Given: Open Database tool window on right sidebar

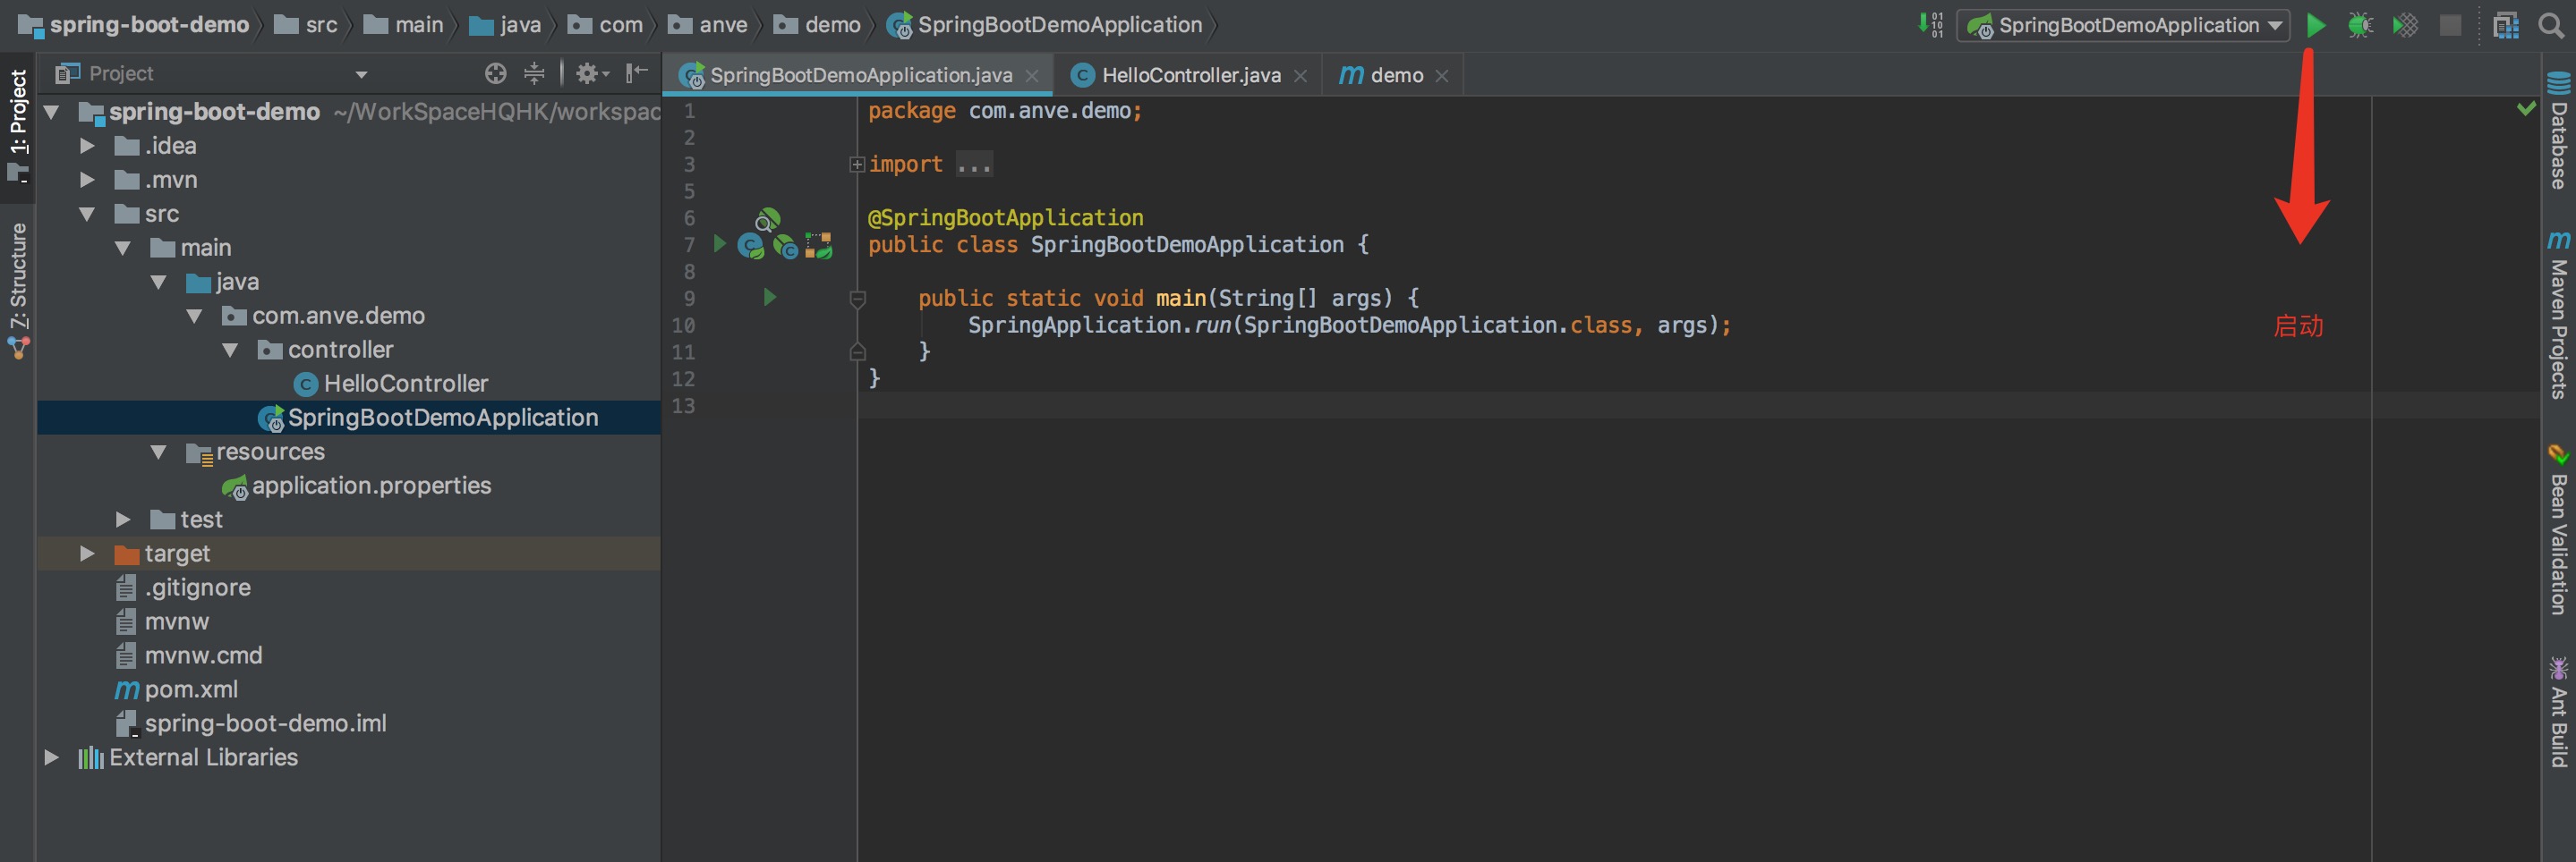Looking at the screenshot, I should click(2558, 131).
